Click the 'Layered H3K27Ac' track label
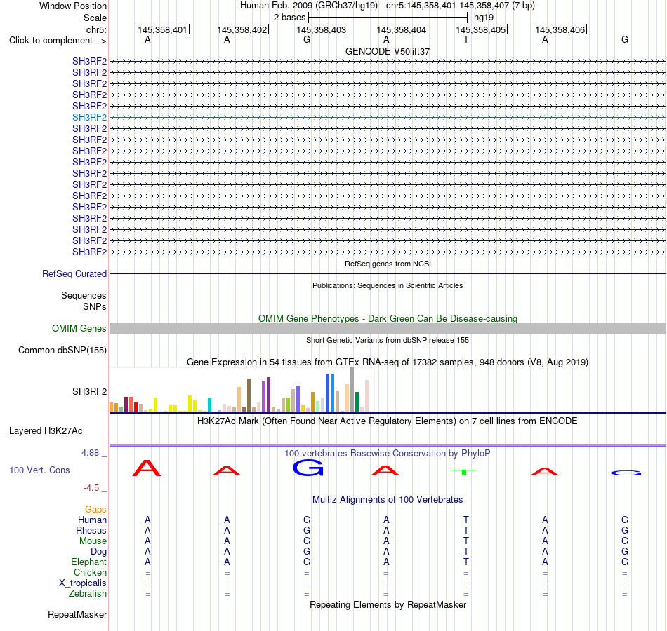 coord(46,431)
